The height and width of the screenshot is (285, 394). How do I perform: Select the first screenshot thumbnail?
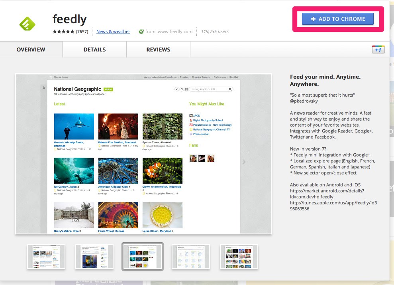[x=46, y=257]
